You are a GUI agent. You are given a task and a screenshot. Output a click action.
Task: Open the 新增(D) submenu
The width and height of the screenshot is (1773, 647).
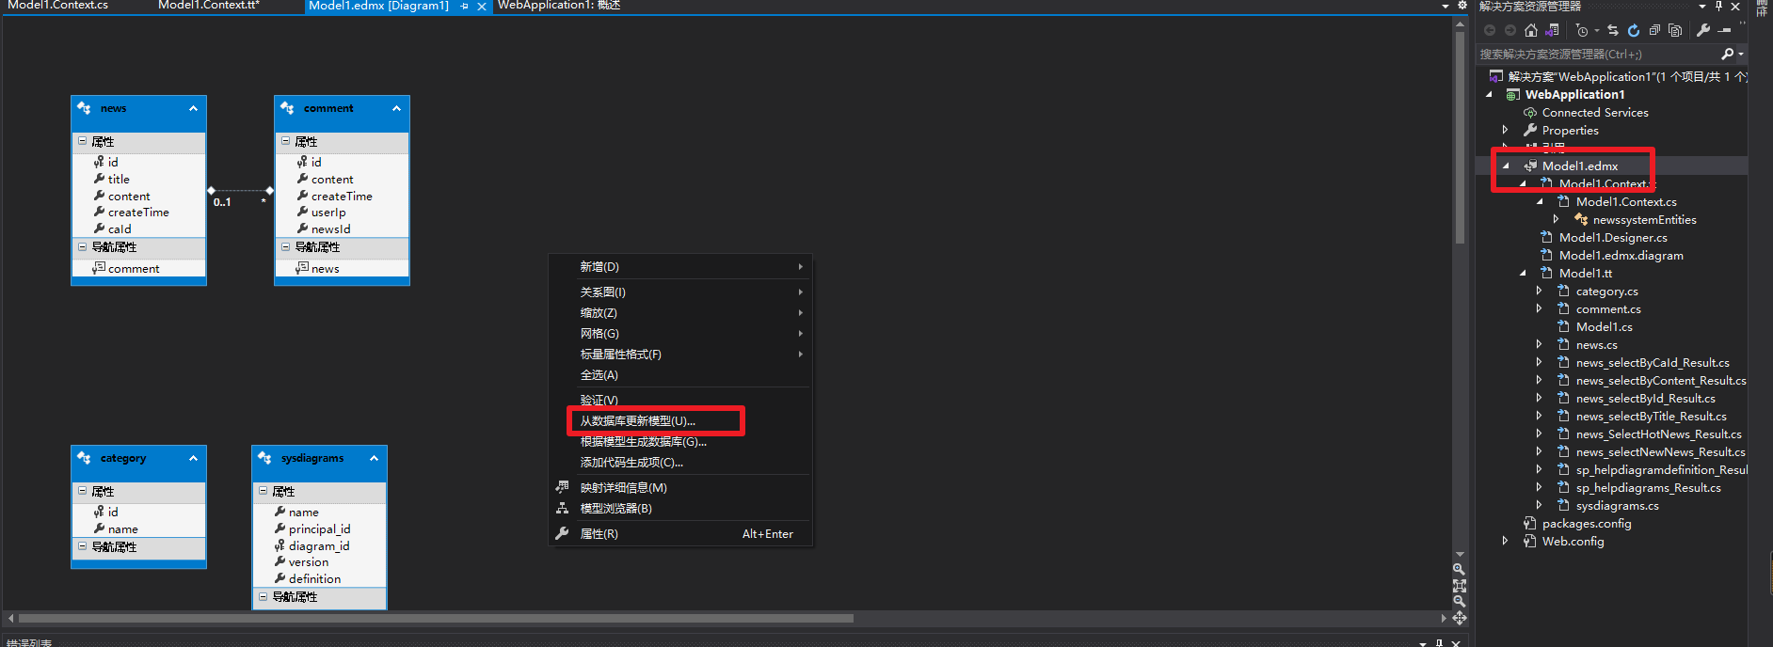point(681,267)
